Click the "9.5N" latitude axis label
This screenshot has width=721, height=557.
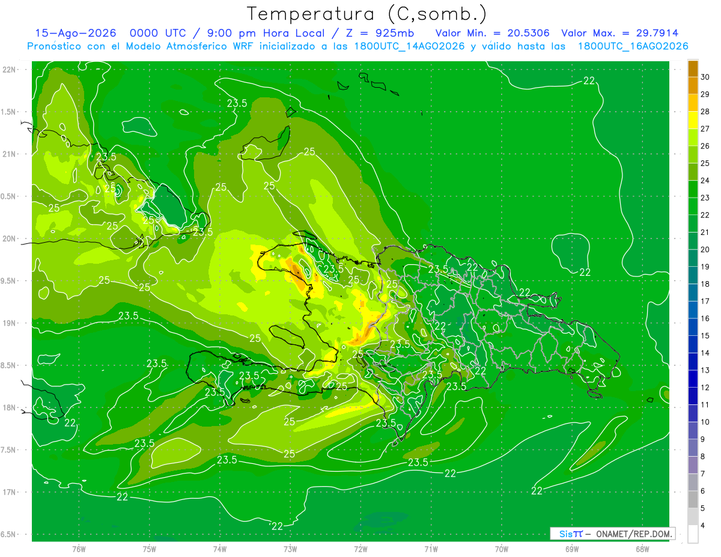(x=9, y=281)
